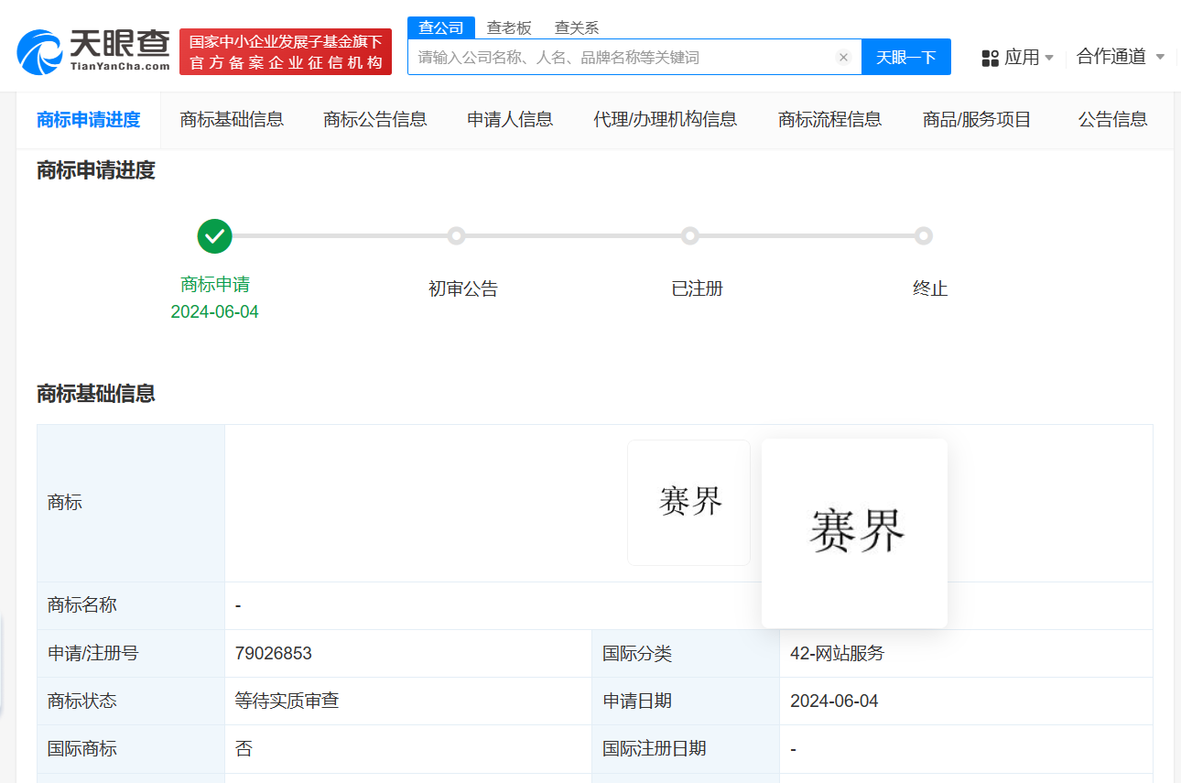Switch to the 公告信息 tab
Image resolution: width=1181 pixels, height=783 pixels.
pos(1111,119)
